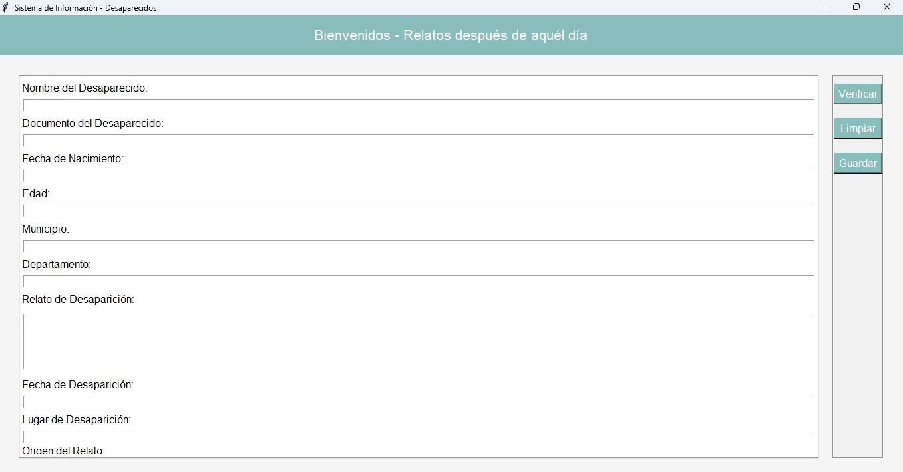Click the Origen del Relato label

(63, 451)
